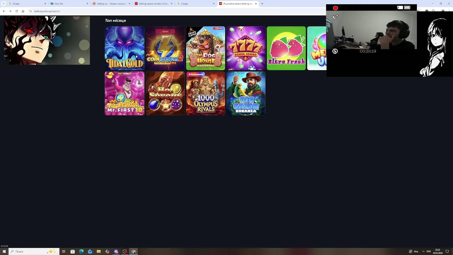This screenshot has width=453, height=255.
Task: Close the New Tab tab
Action: coord(87,4)
